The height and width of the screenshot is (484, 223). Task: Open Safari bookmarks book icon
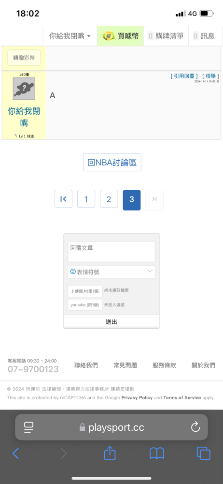(157, 454)
